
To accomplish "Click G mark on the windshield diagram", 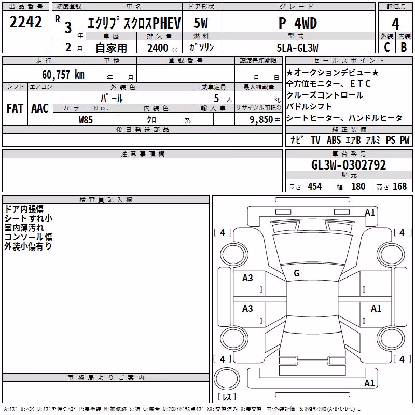I will point(297,273).
